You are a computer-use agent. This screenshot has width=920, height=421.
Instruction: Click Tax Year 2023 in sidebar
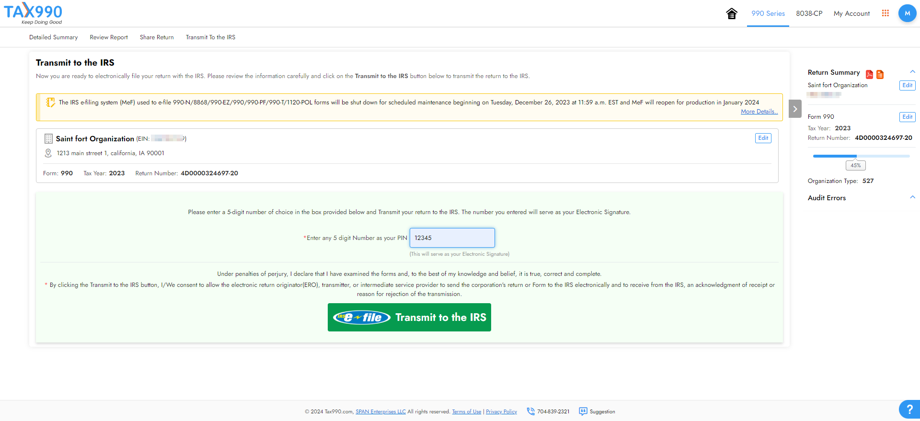coord(829,128)
